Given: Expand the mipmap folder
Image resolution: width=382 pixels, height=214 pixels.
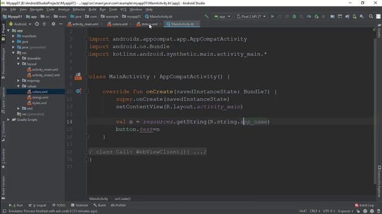Looking at the screenshot, I should point(19,81).
